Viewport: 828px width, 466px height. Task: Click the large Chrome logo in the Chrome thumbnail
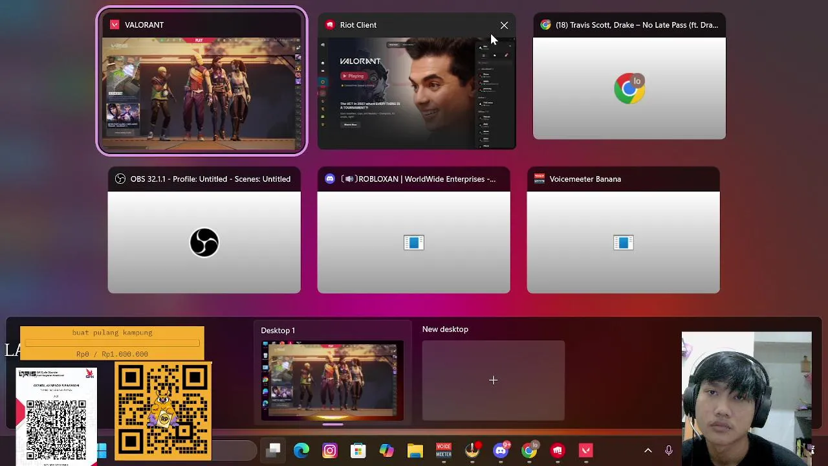(629, 89)
